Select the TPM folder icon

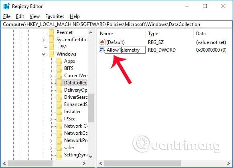[x=51, y=47]
